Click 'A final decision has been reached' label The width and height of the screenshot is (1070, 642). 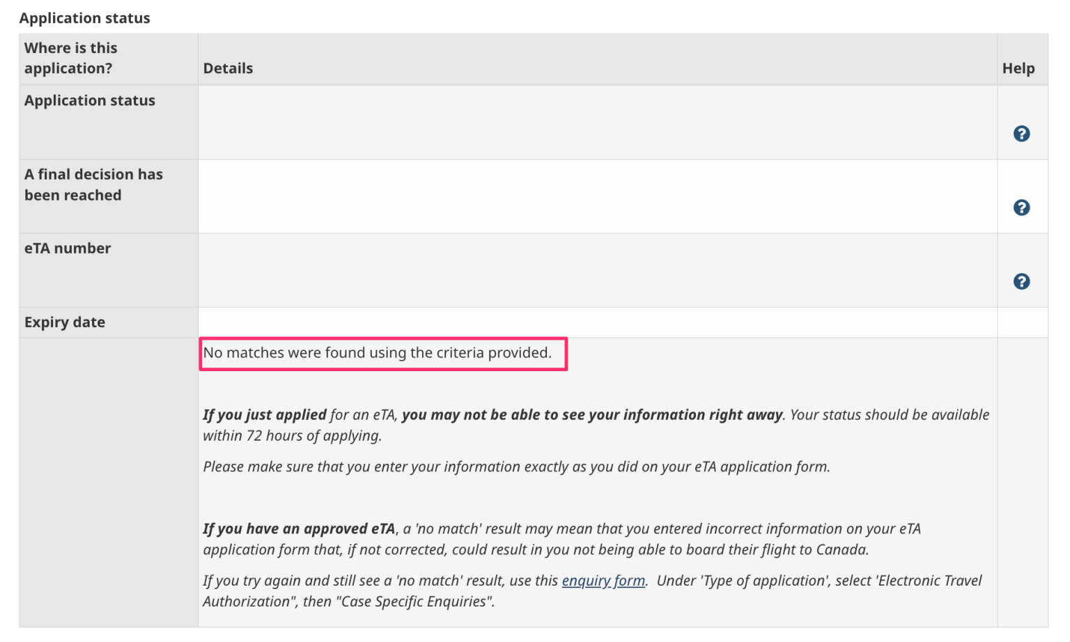pos(93,185)
